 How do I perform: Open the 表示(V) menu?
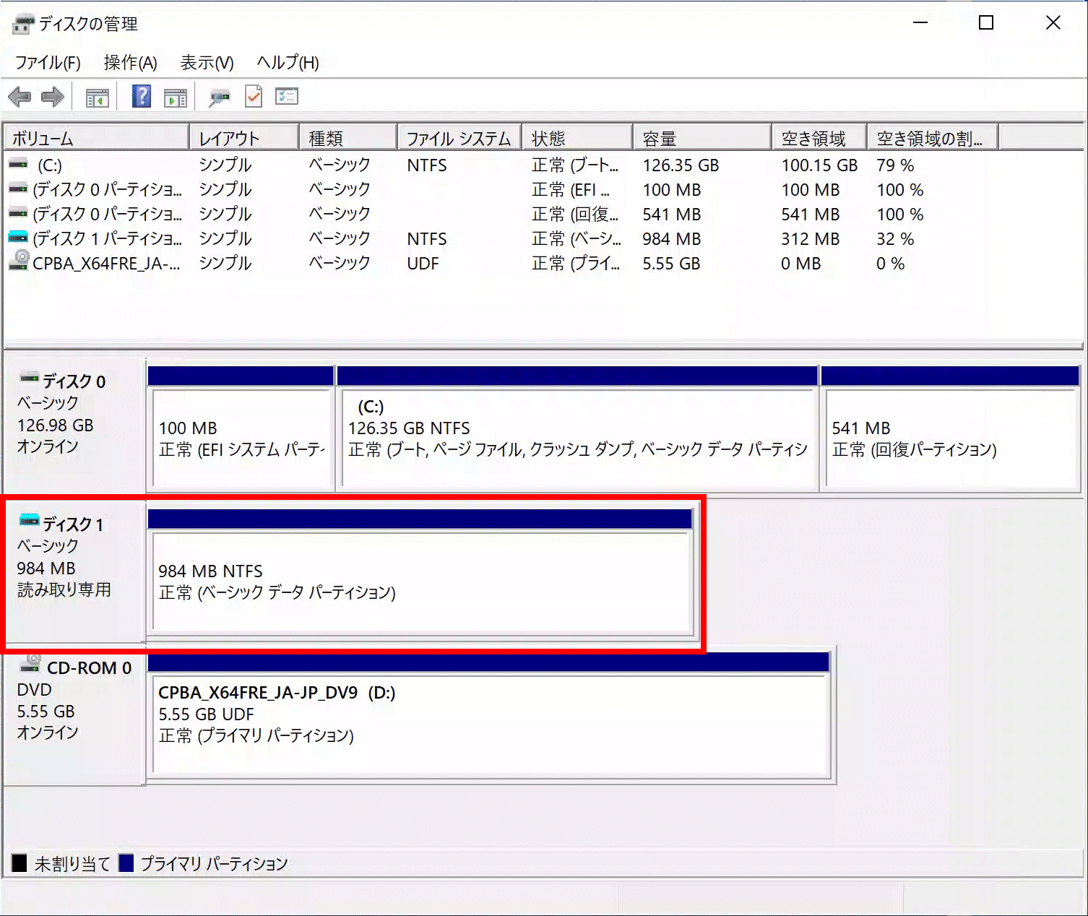click(207, 63)
